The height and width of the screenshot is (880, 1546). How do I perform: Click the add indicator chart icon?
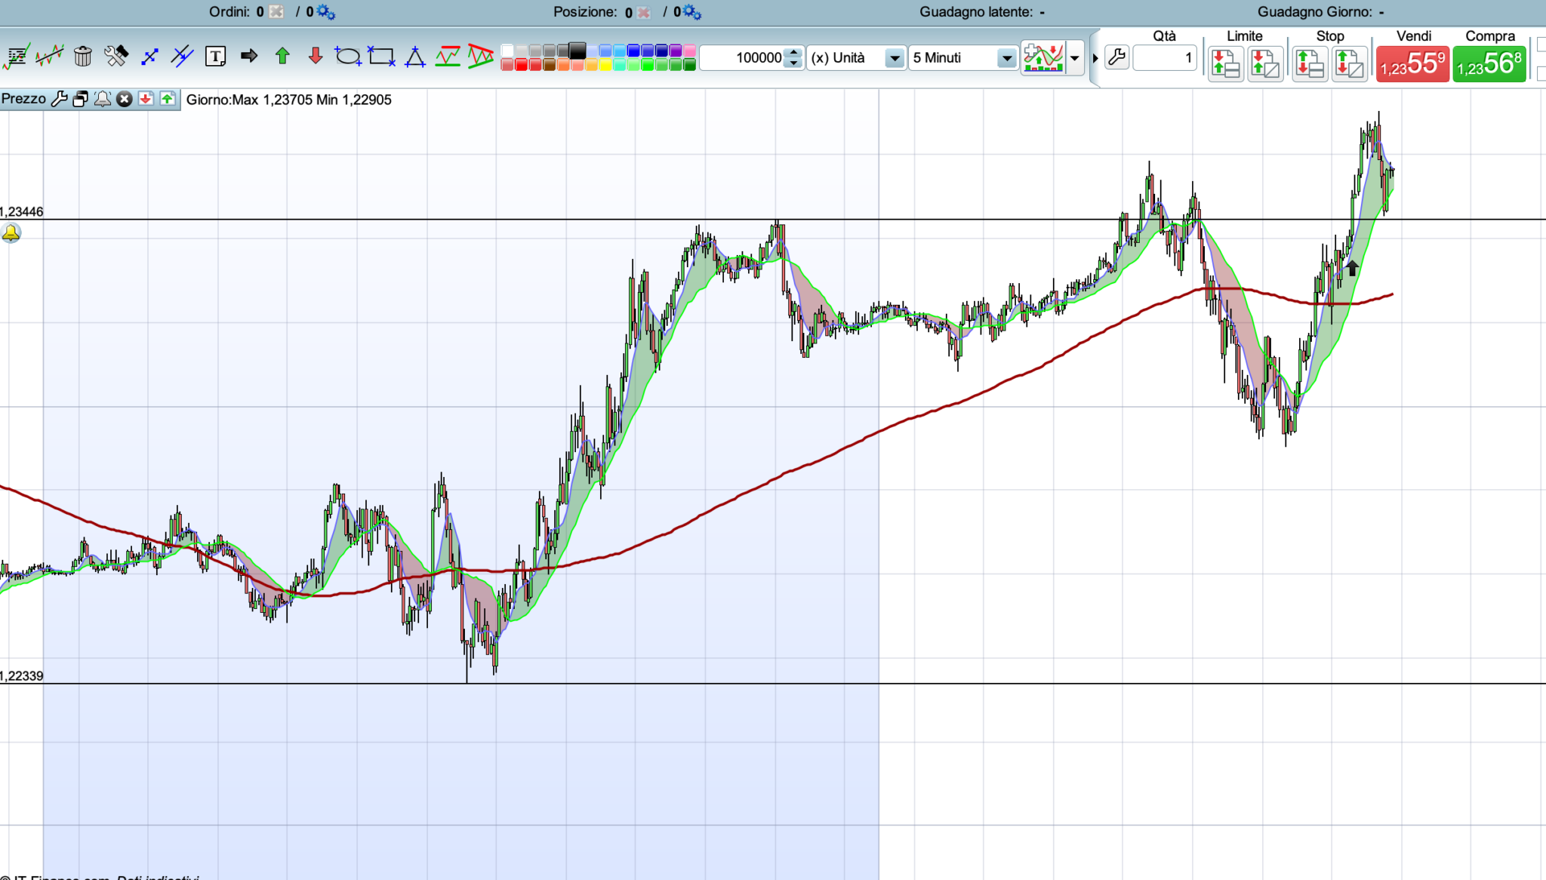tap(1042, 57)
